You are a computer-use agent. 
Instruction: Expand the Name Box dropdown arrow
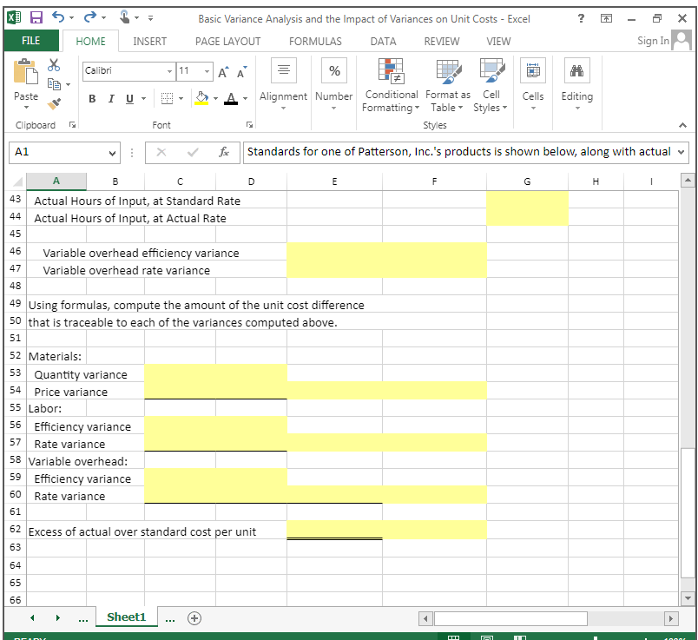[x=113, y=152]
